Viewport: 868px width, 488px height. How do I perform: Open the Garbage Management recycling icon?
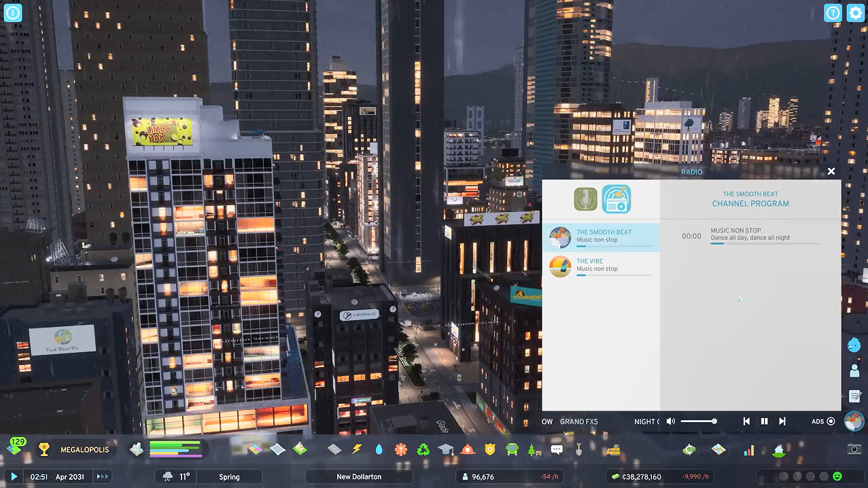(423, 449)
